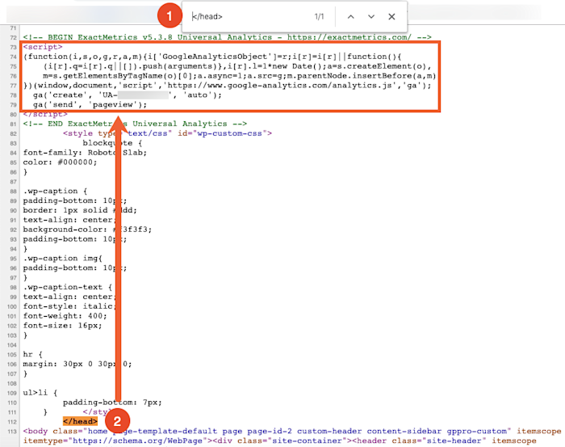Close the find bar
Screen dimensions: 565x447
[x=391, y=17]
